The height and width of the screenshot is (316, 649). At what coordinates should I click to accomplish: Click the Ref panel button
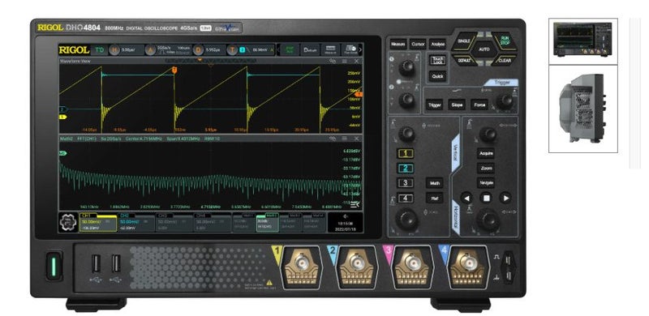pyautogui.click(x=434, y=199)
